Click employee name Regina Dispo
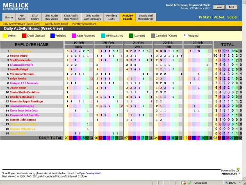 19,55
